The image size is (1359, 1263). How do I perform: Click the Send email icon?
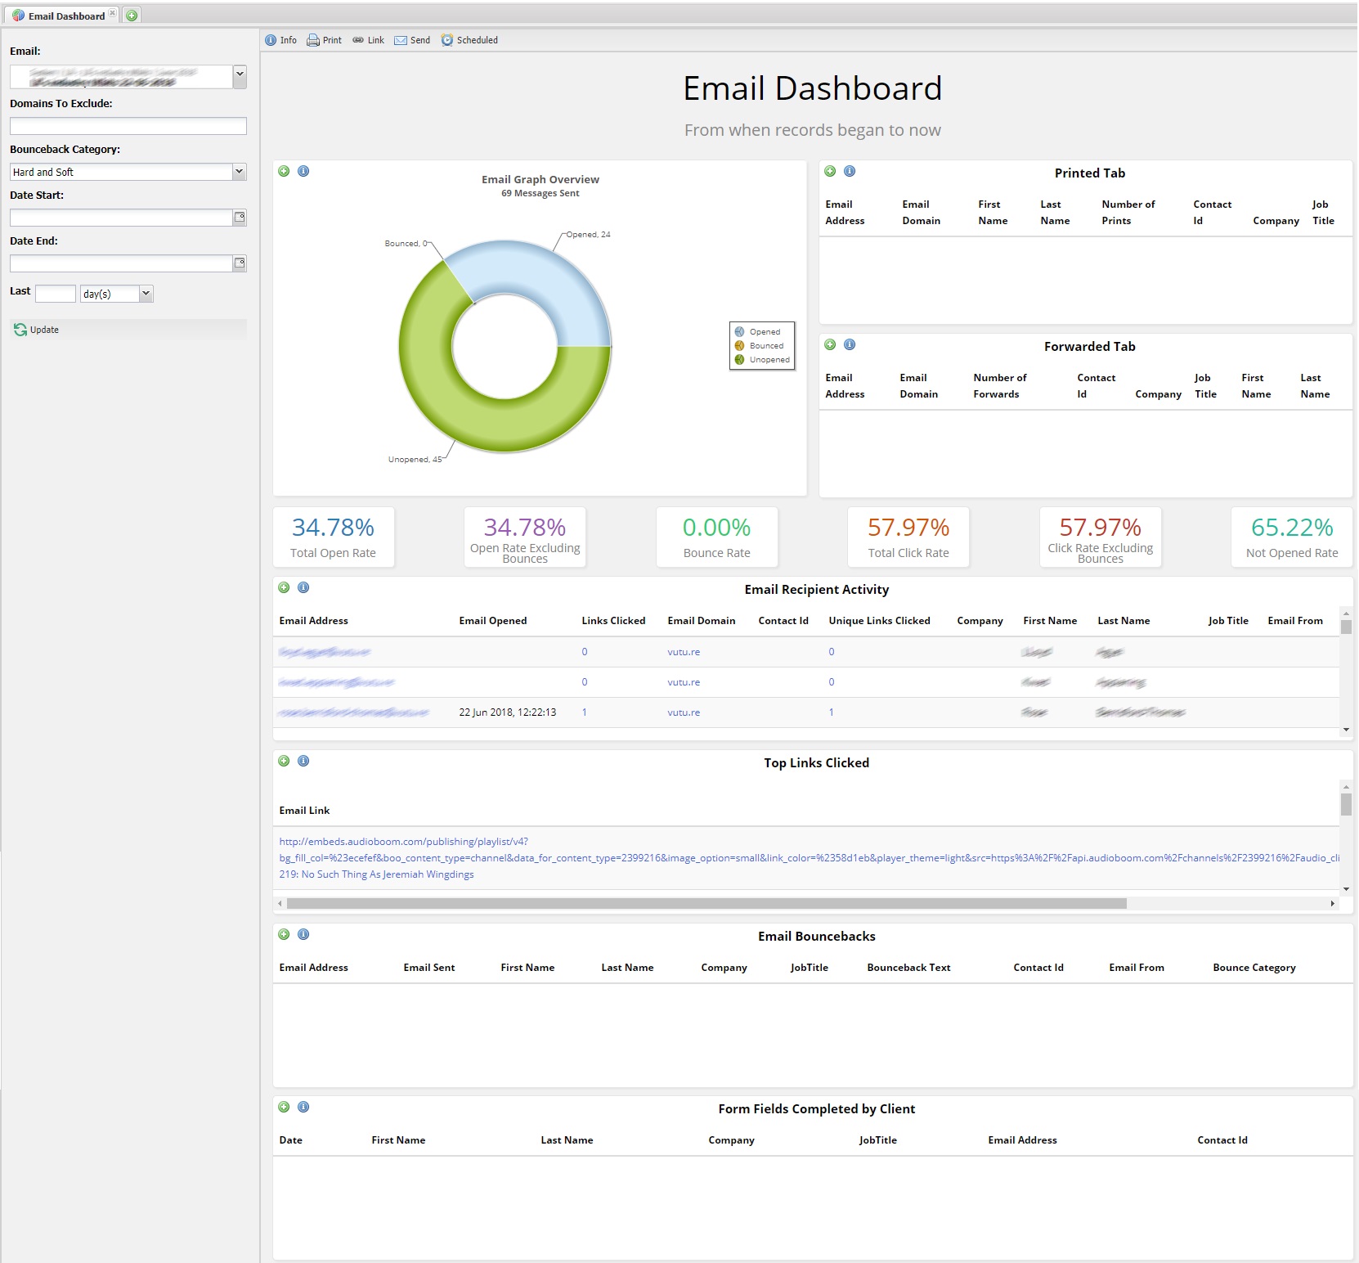[400, 39]
